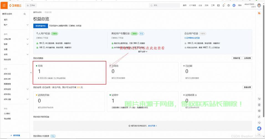Click the 立即使用 coupon button
Image resolution: width=265 pixels, height=139 pixels.
(248, 58)
